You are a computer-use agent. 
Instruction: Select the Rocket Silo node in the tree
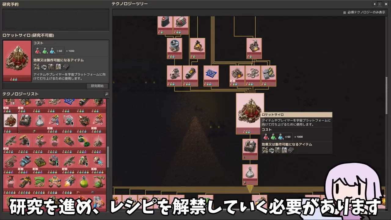tap(250, 114)
